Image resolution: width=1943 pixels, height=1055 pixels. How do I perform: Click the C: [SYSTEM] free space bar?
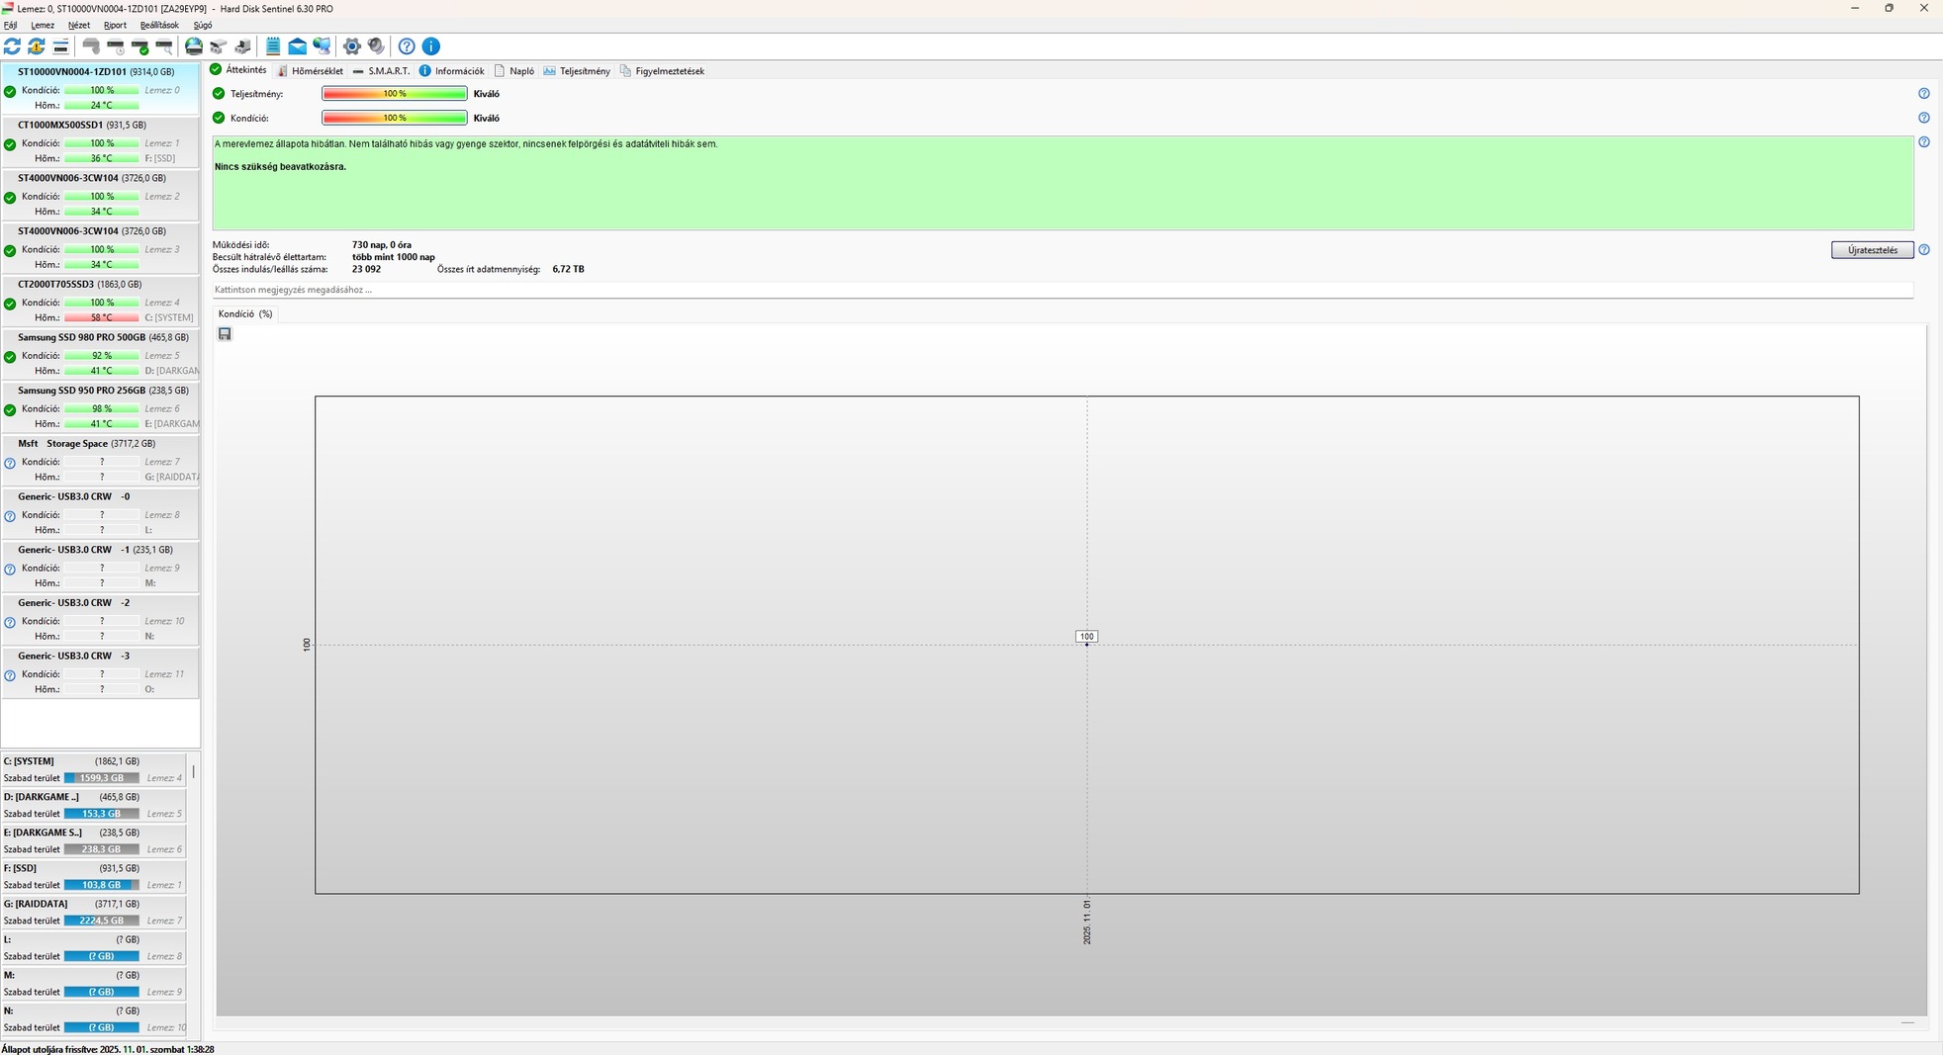tap(102, 778)
